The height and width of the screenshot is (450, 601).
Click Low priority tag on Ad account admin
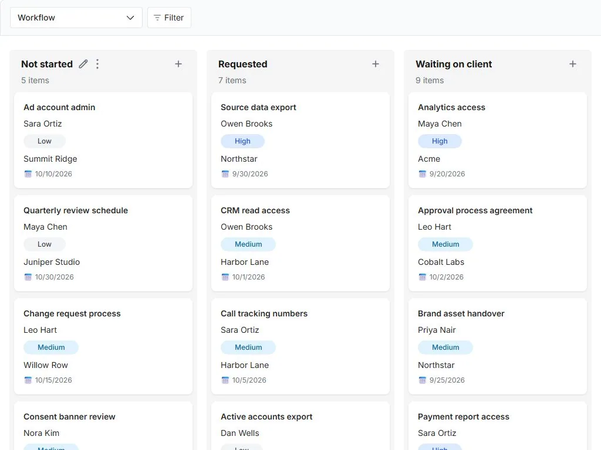tap(45, 141)
